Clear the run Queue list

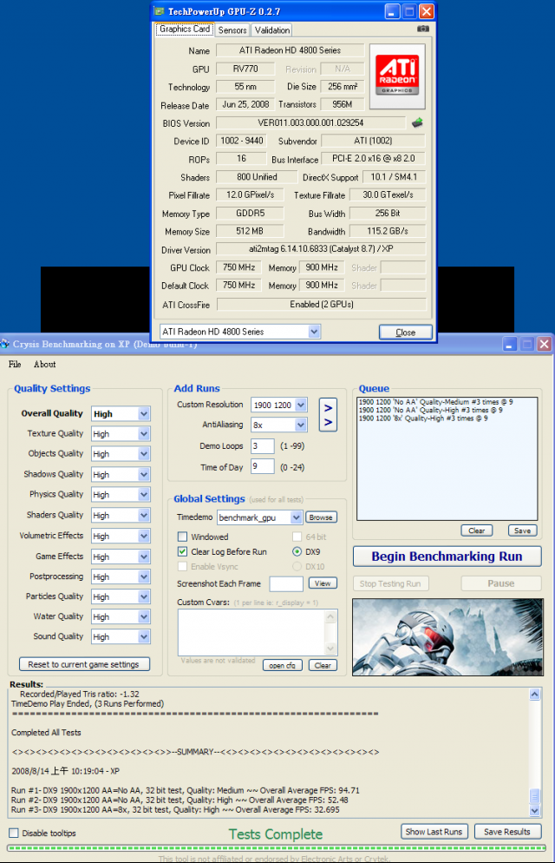point(476,530)
